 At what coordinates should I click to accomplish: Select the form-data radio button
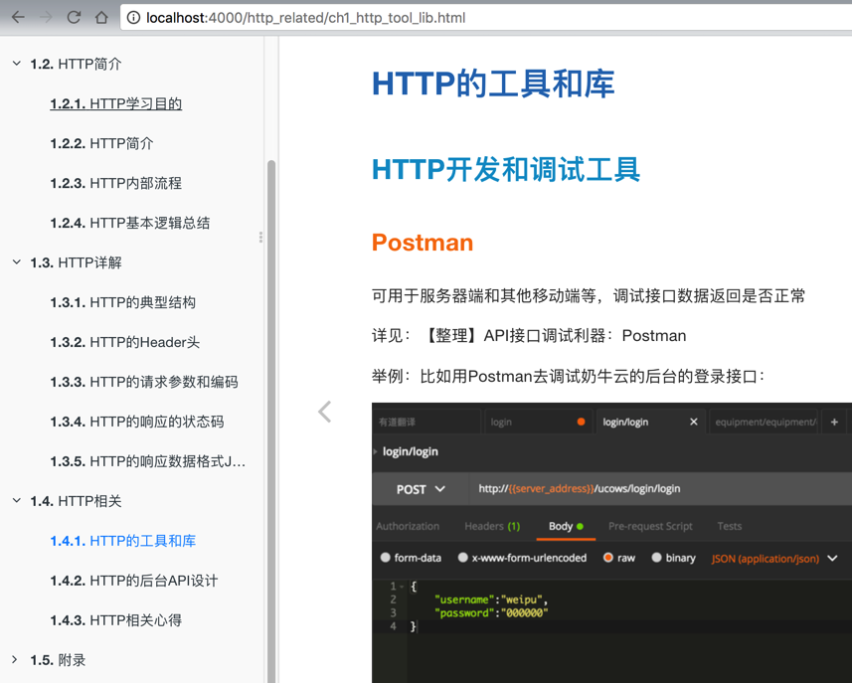point(386,558)
